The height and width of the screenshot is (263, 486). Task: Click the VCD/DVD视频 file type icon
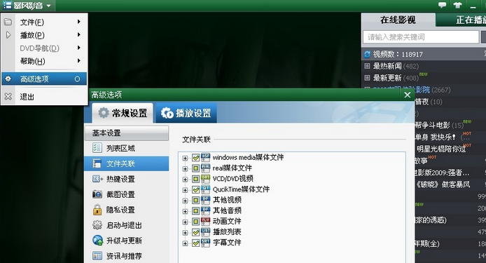click(x=205, y=179)
